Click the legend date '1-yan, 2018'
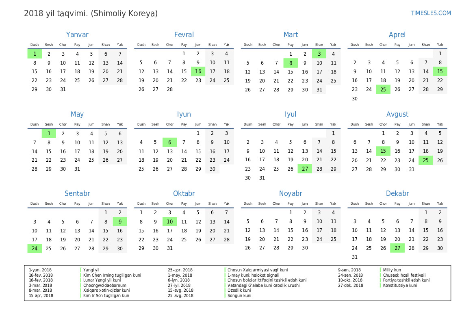 point(40,270)
